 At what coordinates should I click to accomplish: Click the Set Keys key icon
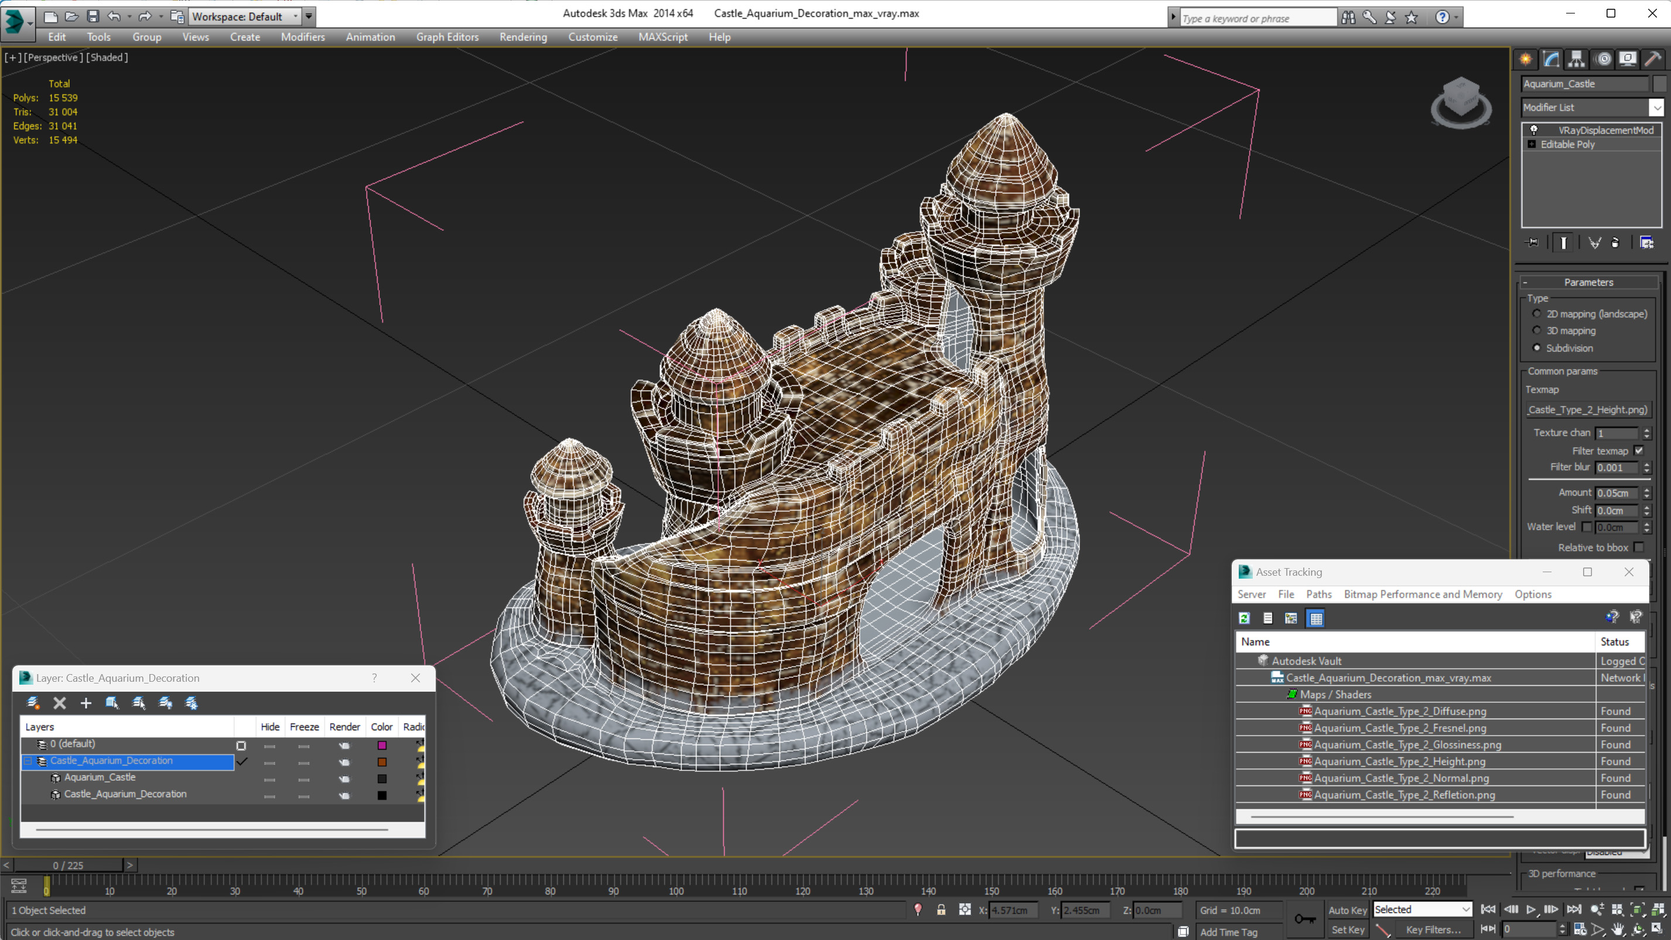point(1305,918)
